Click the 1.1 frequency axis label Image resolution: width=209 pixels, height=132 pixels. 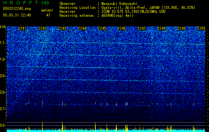(3, 43)
